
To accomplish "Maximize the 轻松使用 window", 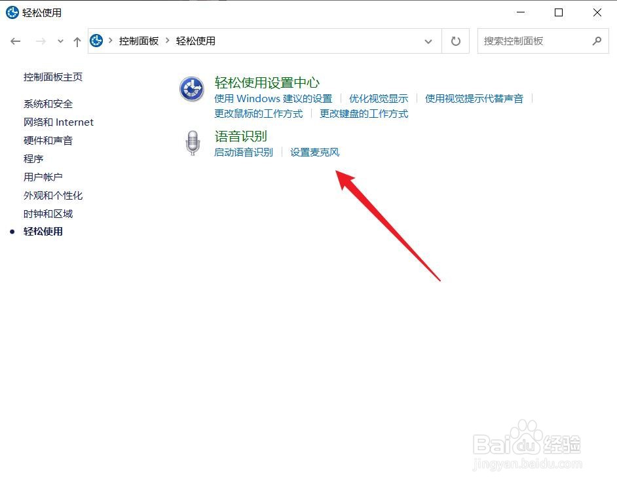I will [x=558, y=12].
